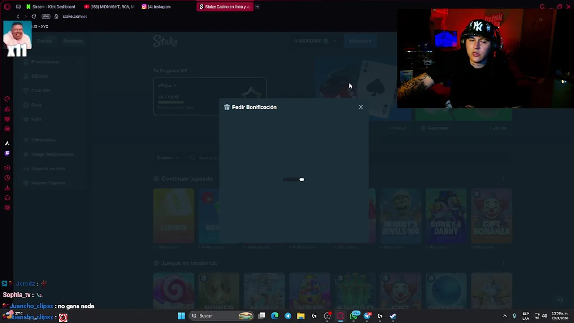Open the Twitch sidebar panel
The height and width of the screenshot is (323, 574).
7,153
